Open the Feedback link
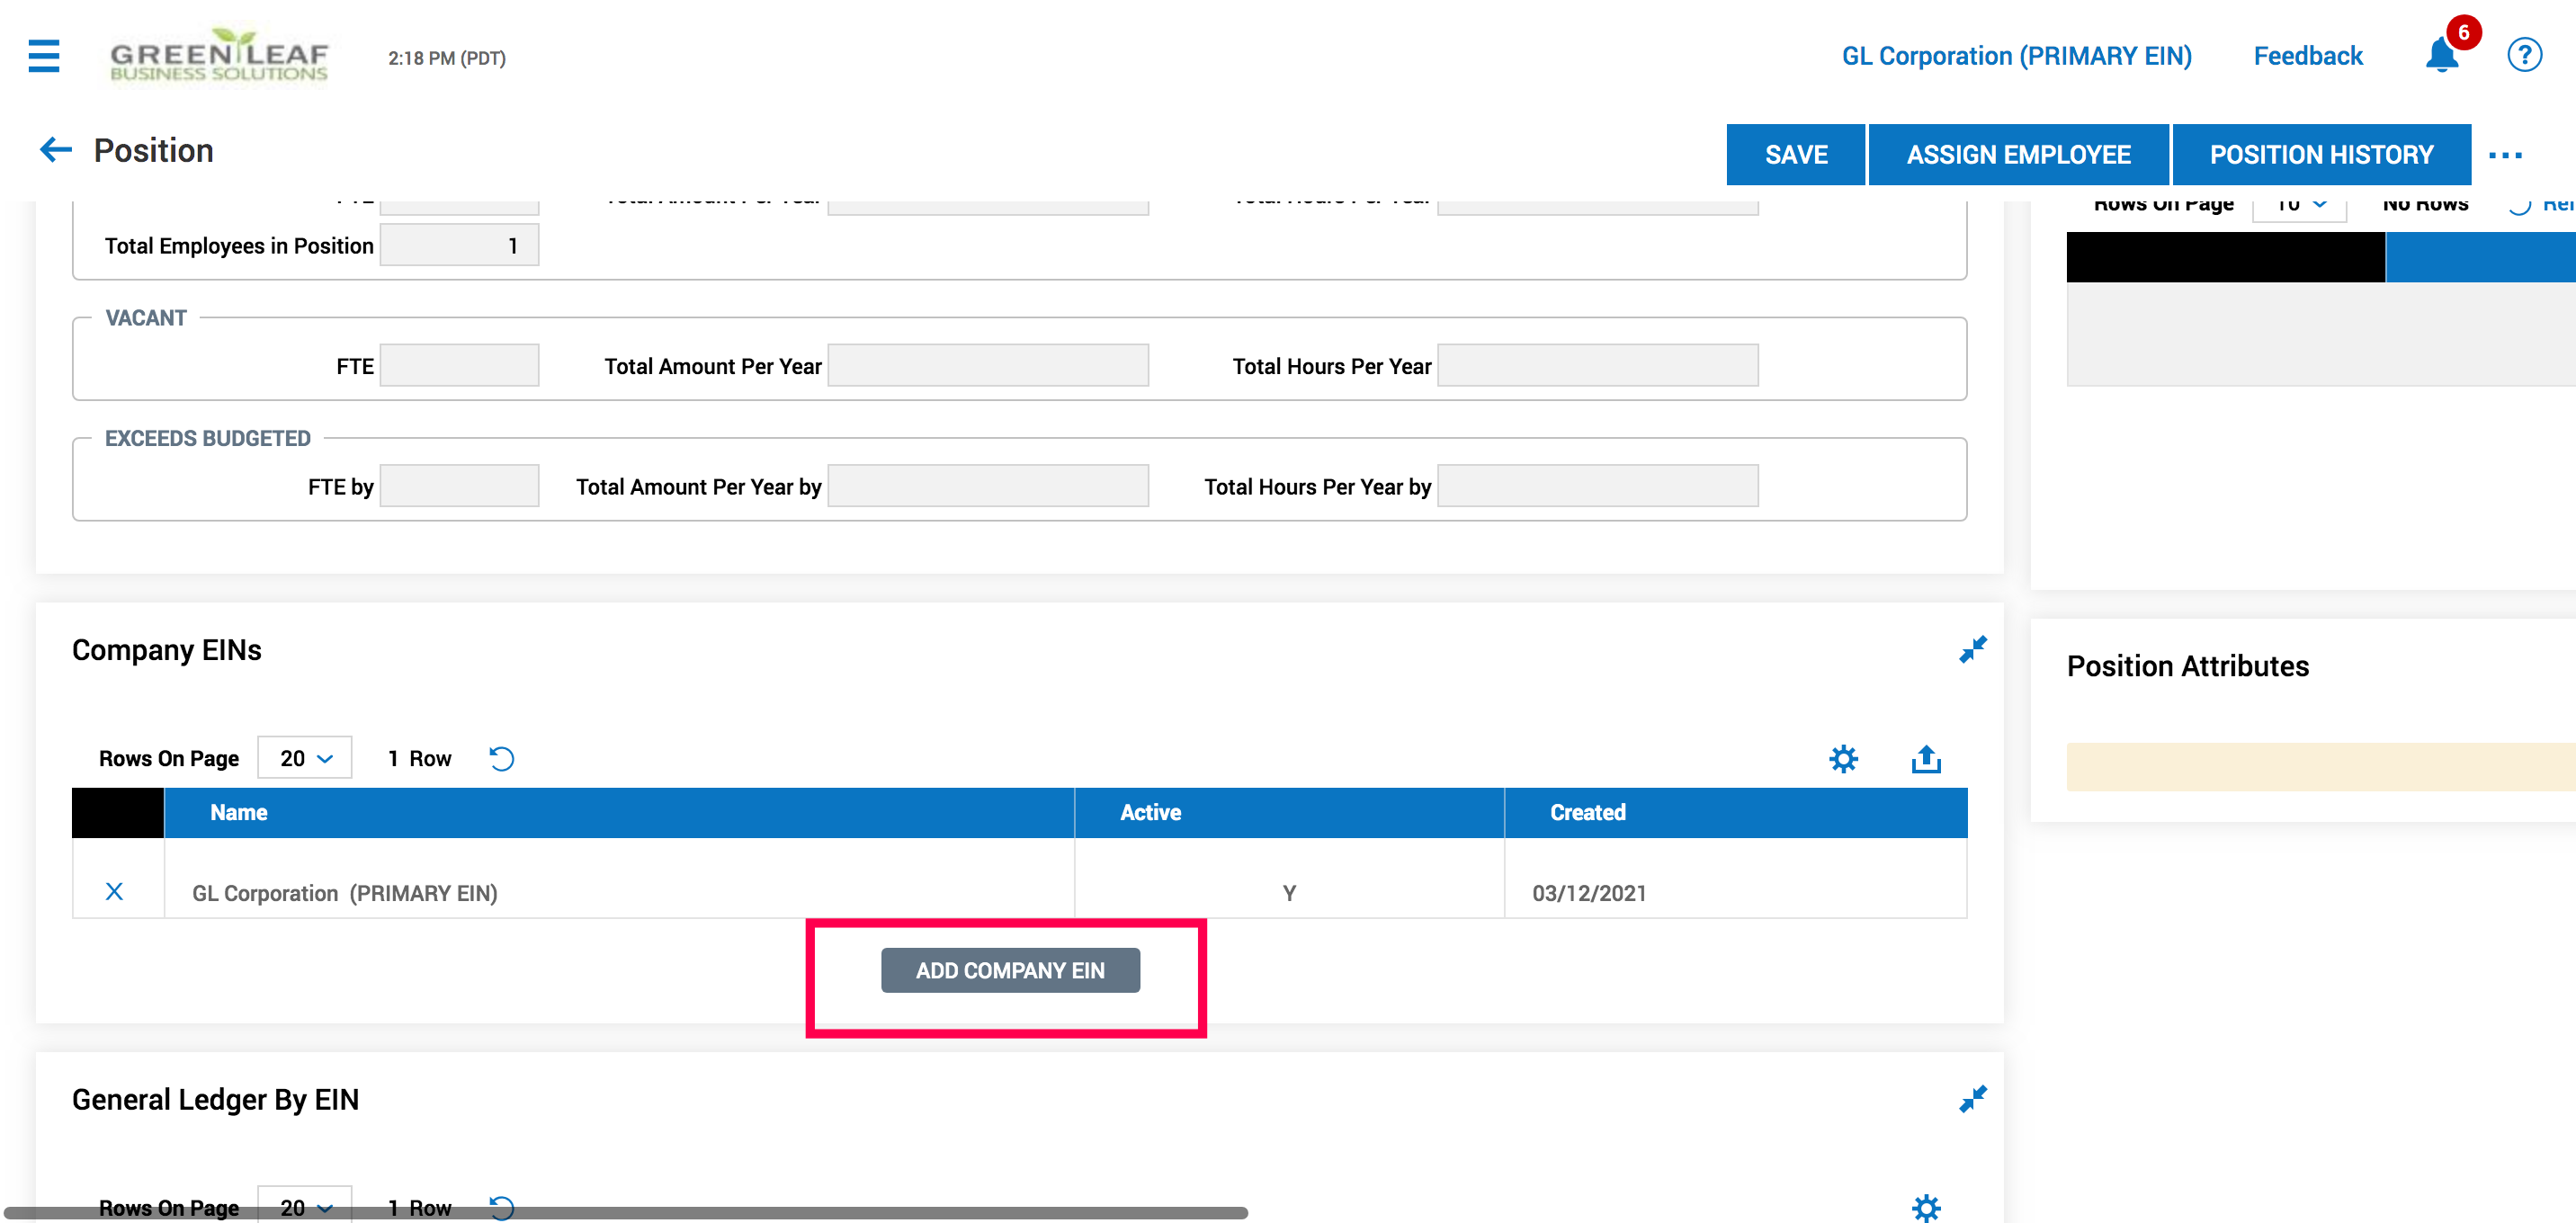 pos(2307,56)
